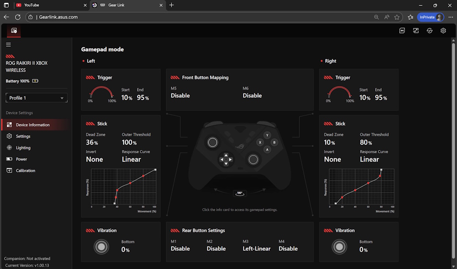Image resolution: width=457 pixels, height=269 pixels.
Task: Click the favorites star in address bar
Action: [397, 17]
